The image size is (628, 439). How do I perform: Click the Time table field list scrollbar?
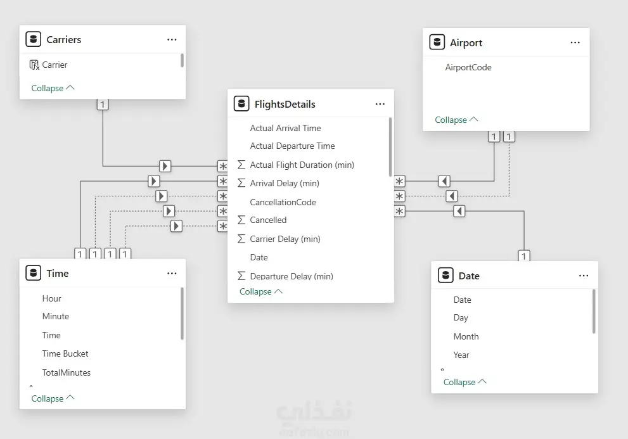click(x=182, y=313)
